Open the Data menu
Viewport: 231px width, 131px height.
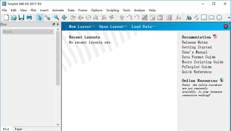(x=71, y=10)
